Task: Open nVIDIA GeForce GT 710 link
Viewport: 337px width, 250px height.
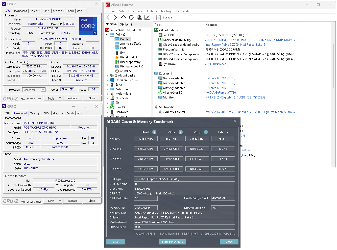Action: [221, 93]
